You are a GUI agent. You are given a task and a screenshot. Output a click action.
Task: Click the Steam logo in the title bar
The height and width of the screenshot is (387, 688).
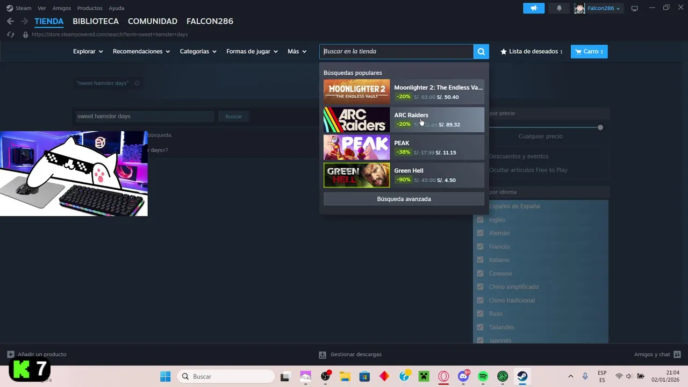click(10, 8)
